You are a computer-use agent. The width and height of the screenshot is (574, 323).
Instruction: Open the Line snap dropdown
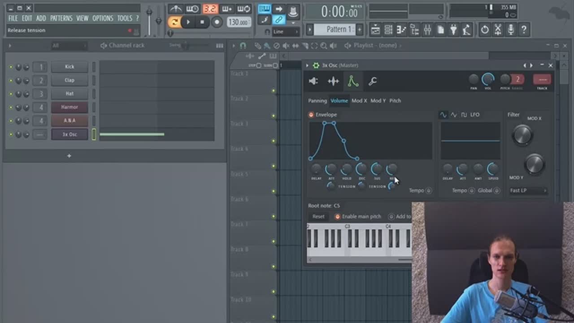(x=286, y=32)
